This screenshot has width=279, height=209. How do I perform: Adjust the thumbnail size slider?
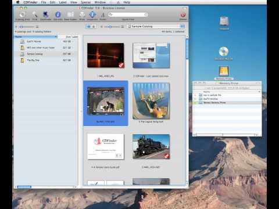click(x=112, y=27)
